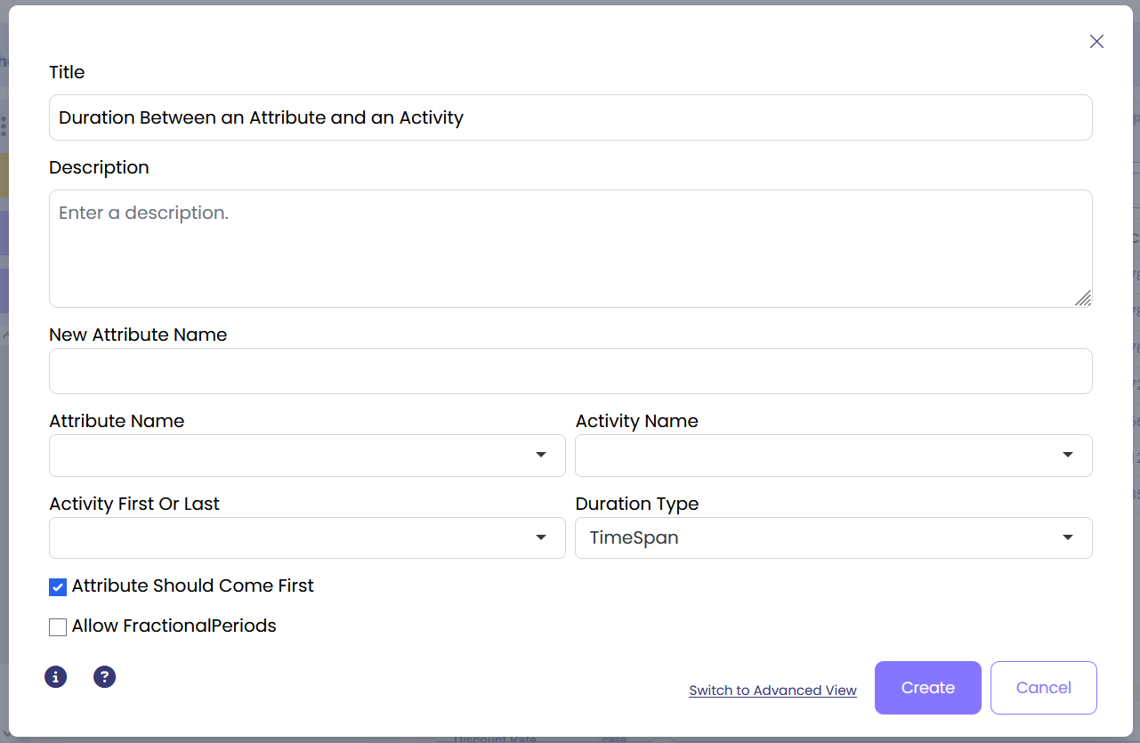The width and height of the screenshot is (1140, 743).
Task: Enable Allow FractionalPeriods checkbox
Action: coord(58,627)
